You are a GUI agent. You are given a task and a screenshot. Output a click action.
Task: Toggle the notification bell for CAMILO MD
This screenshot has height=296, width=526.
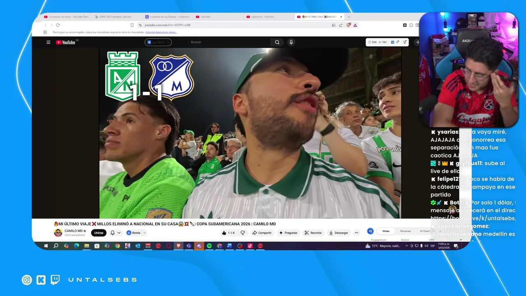pyautogui.click(x=113, y=233)
